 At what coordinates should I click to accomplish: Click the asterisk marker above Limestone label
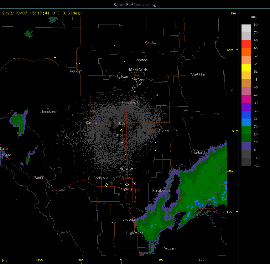[x=48, y=108]
